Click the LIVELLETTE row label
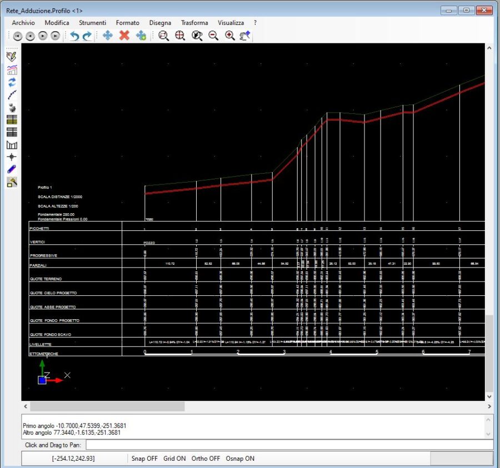 pyautogui.click(x=41, y=344)
